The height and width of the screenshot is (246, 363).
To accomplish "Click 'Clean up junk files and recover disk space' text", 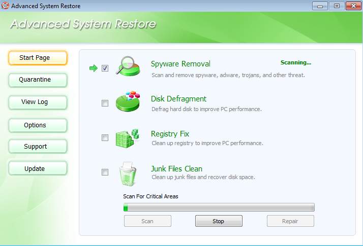I will point(203,177).
